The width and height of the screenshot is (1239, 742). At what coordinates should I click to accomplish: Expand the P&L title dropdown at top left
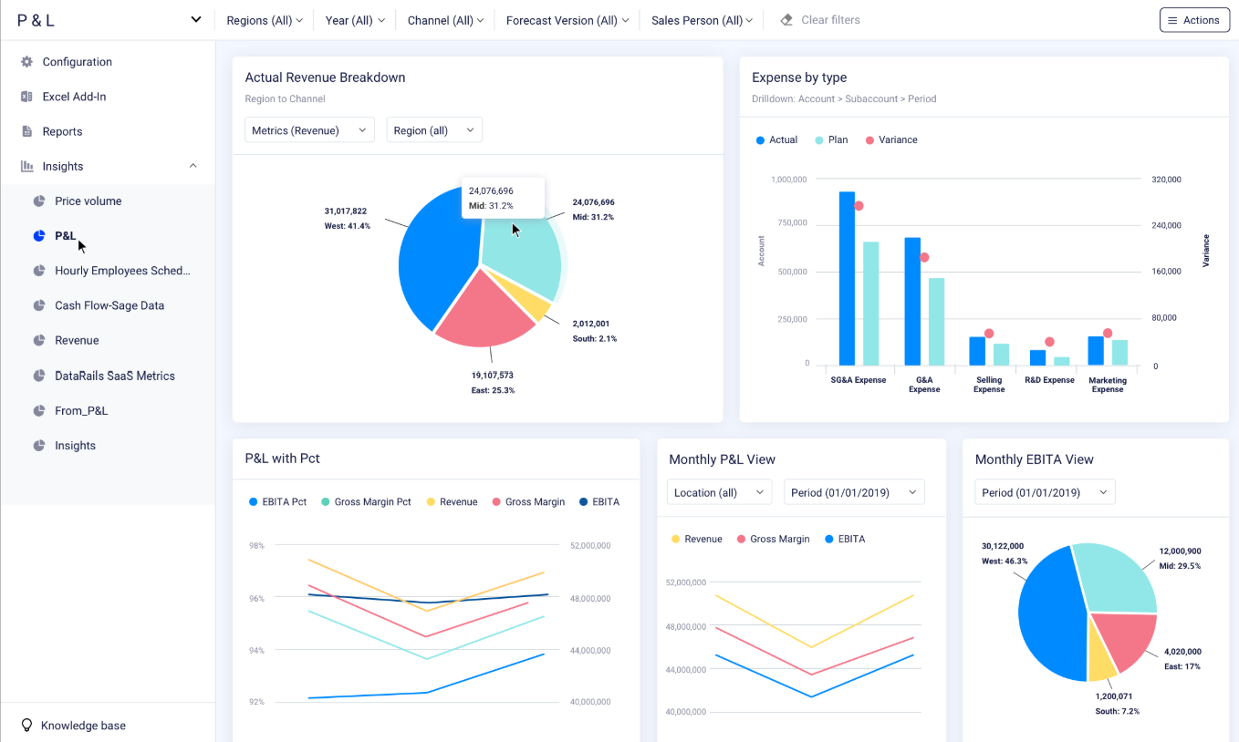195,18
